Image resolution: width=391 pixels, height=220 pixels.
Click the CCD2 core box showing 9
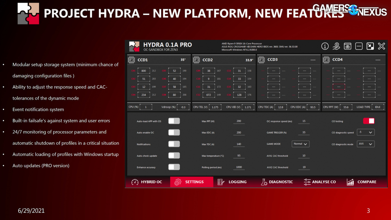pyautogui.click(x=209, y=79)
